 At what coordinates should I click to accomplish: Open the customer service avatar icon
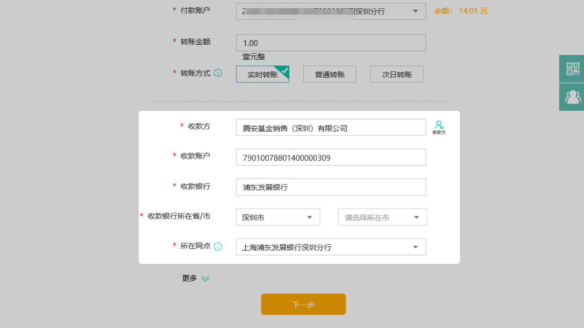click(x=572, y=97)
